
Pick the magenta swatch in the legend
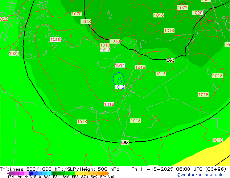pos(21,173)
